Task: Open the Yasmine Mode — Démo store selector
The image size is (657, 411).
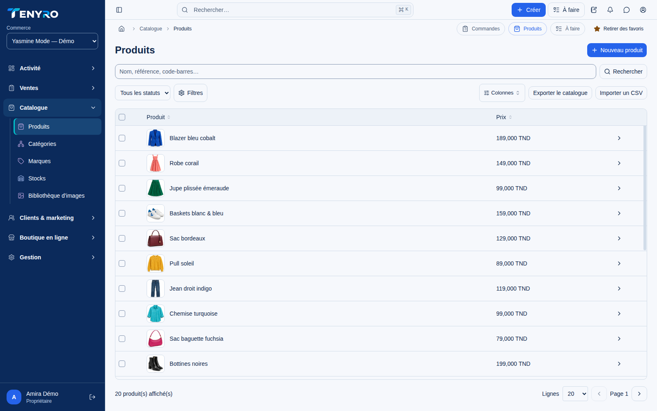Action: point(52,41)
